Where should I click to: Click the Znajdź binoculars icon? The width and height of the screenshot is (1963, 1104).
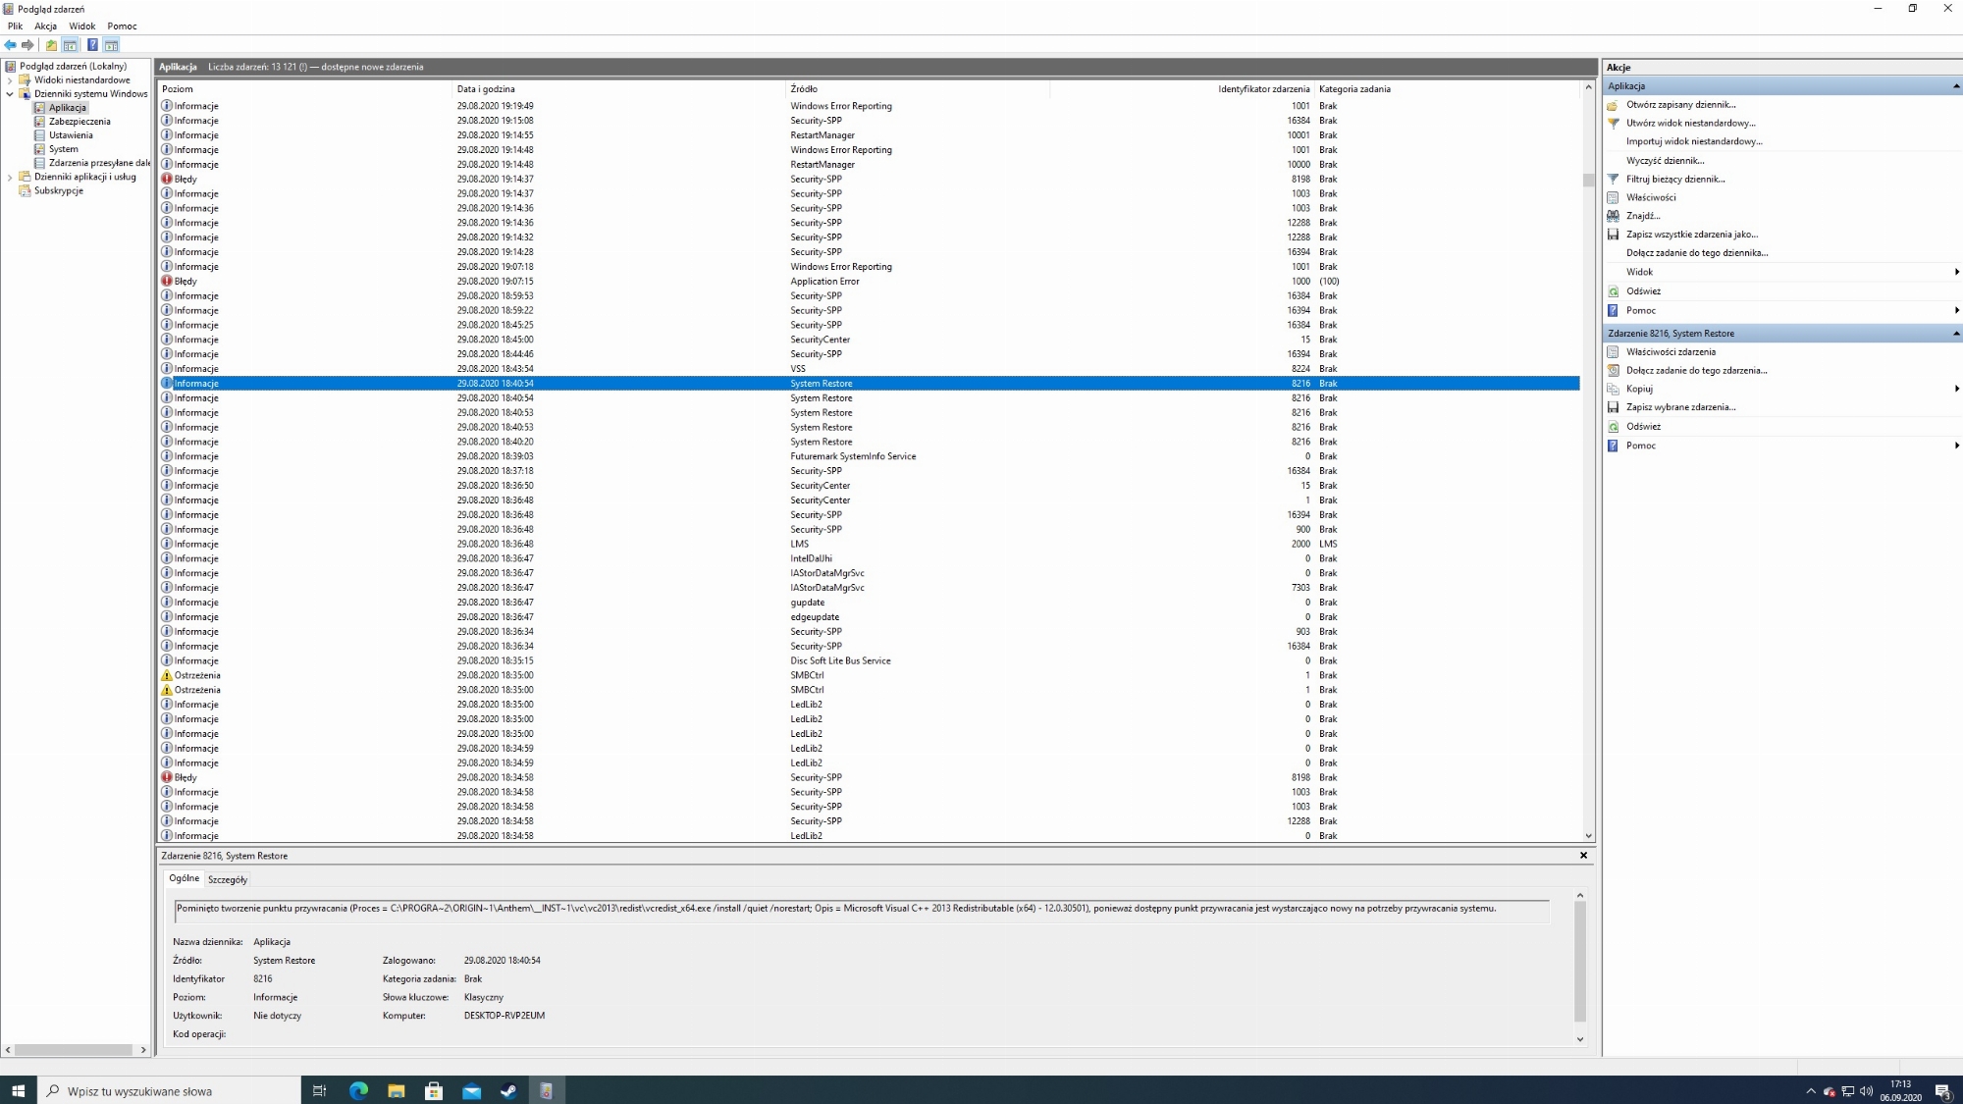[1613, 216]
